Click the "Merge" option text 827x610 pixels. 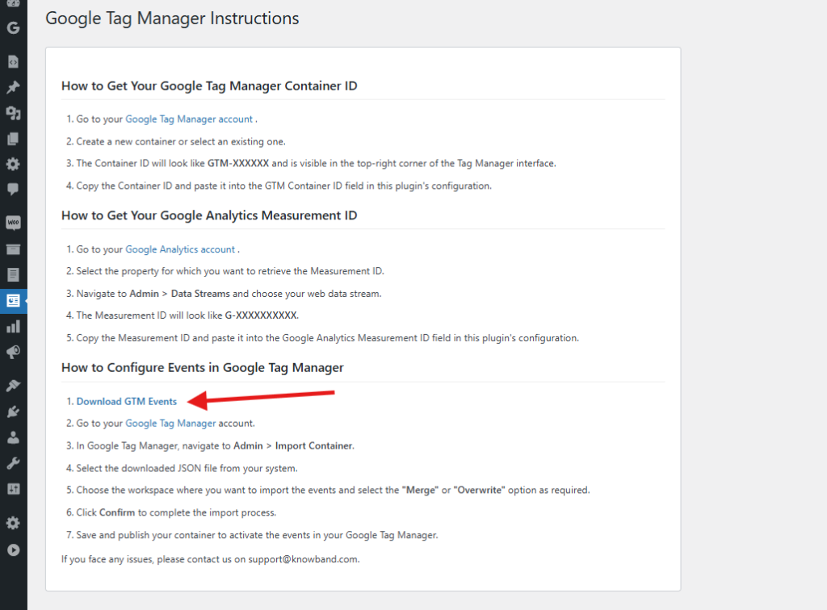420,490
